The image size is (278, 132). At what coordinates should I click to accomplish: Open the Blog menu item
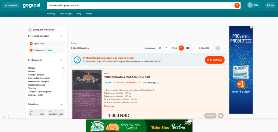tap(79, 14)
